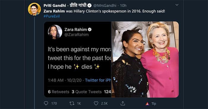The height and width of the screenshot is (109, 208).
Task: Click the Tip triangle icon
Action: click(147, 104)
